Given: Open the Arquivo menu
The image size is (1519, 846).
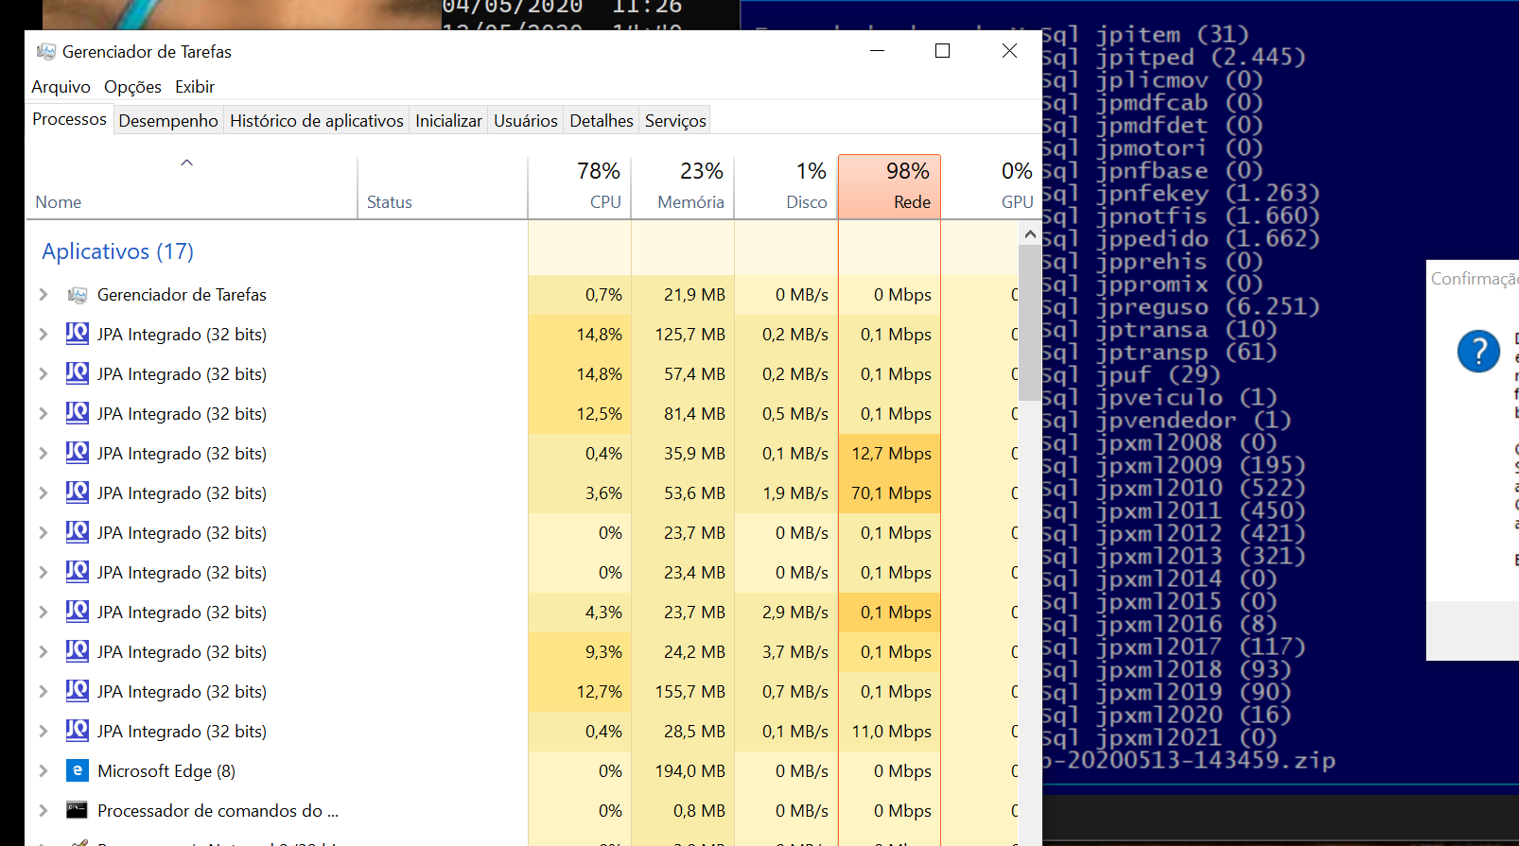Looking at the screenshot, I should (x=61, y=87).
